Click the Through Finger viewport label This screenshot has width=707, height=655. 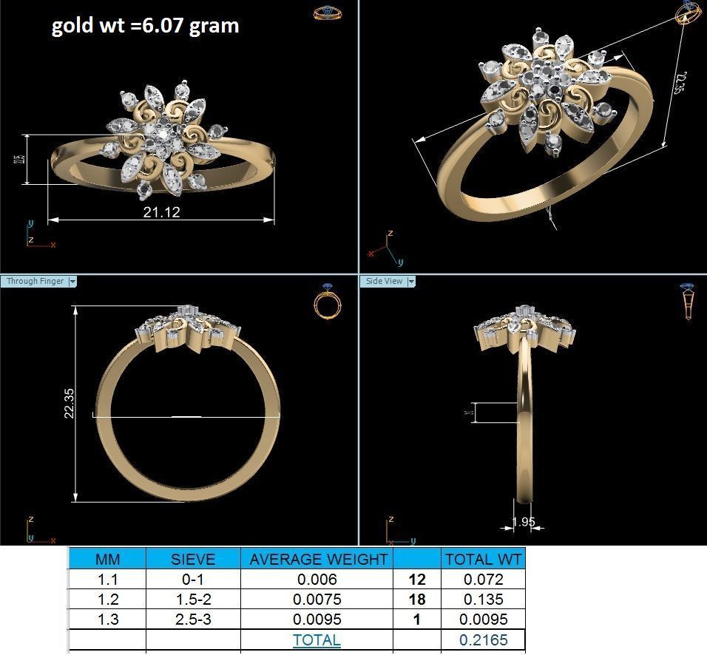35,281
